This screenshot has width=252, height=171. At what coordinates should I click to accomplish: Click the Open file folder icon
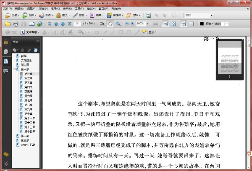click(8, 24)
